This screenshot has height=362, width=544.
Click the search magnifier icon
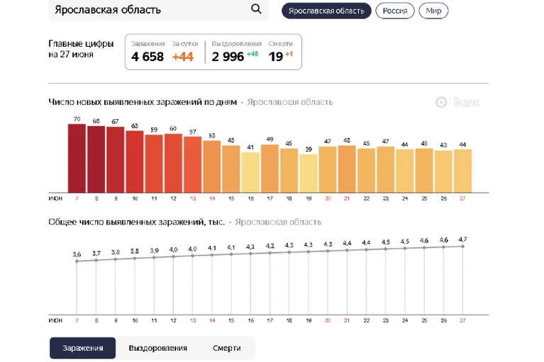[x=256, y=9]
